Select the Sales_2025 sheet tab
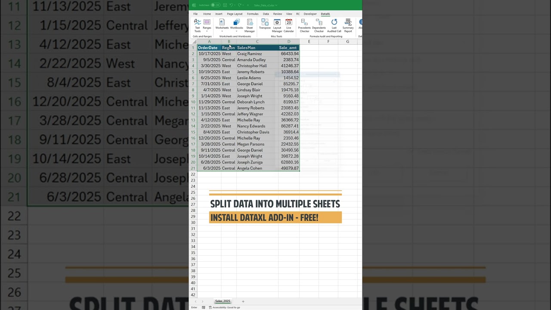This screenshot has width=551, height=310. (223, 301)
